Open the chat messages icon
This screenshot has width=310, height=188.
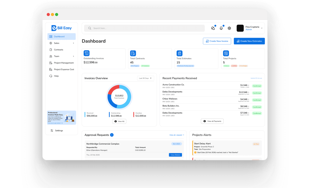(x=213, y=28)
